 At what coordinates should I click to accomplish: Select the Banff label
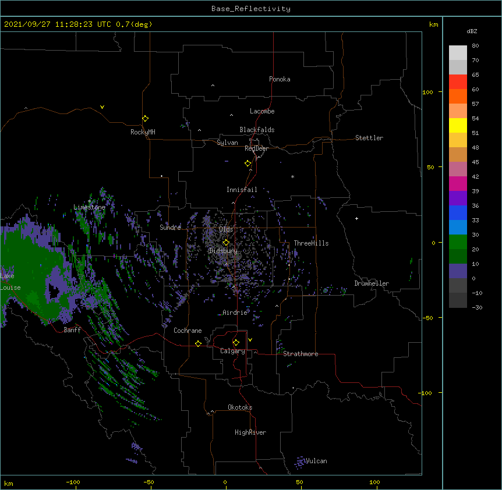tap(72, 330)
